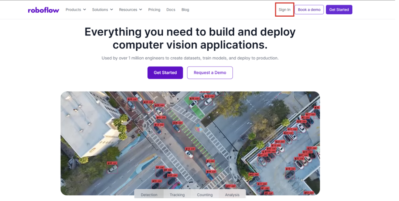Select the Counting tab

tap(205, 195)
